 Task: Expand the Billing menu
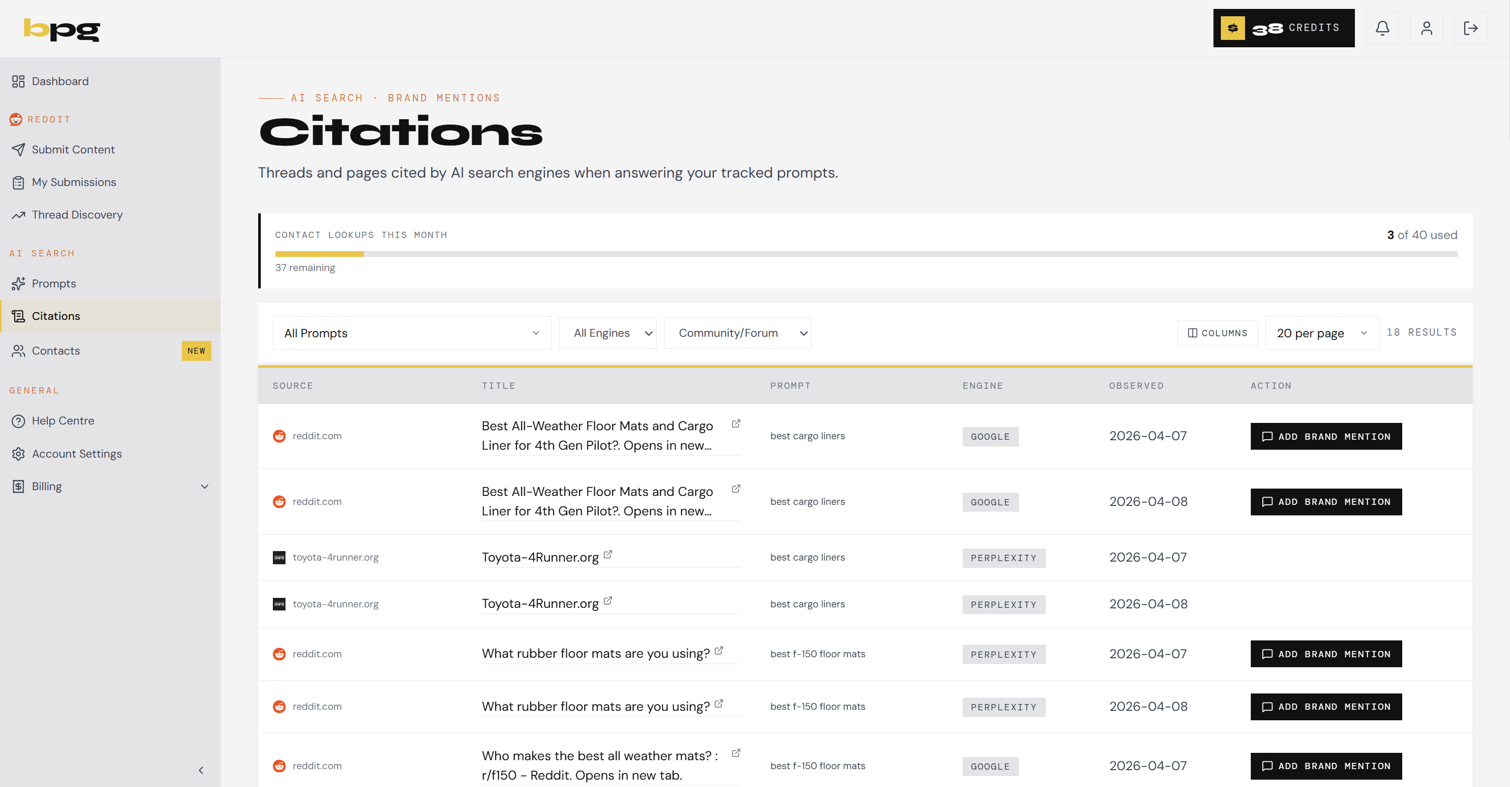coord(110,486)
